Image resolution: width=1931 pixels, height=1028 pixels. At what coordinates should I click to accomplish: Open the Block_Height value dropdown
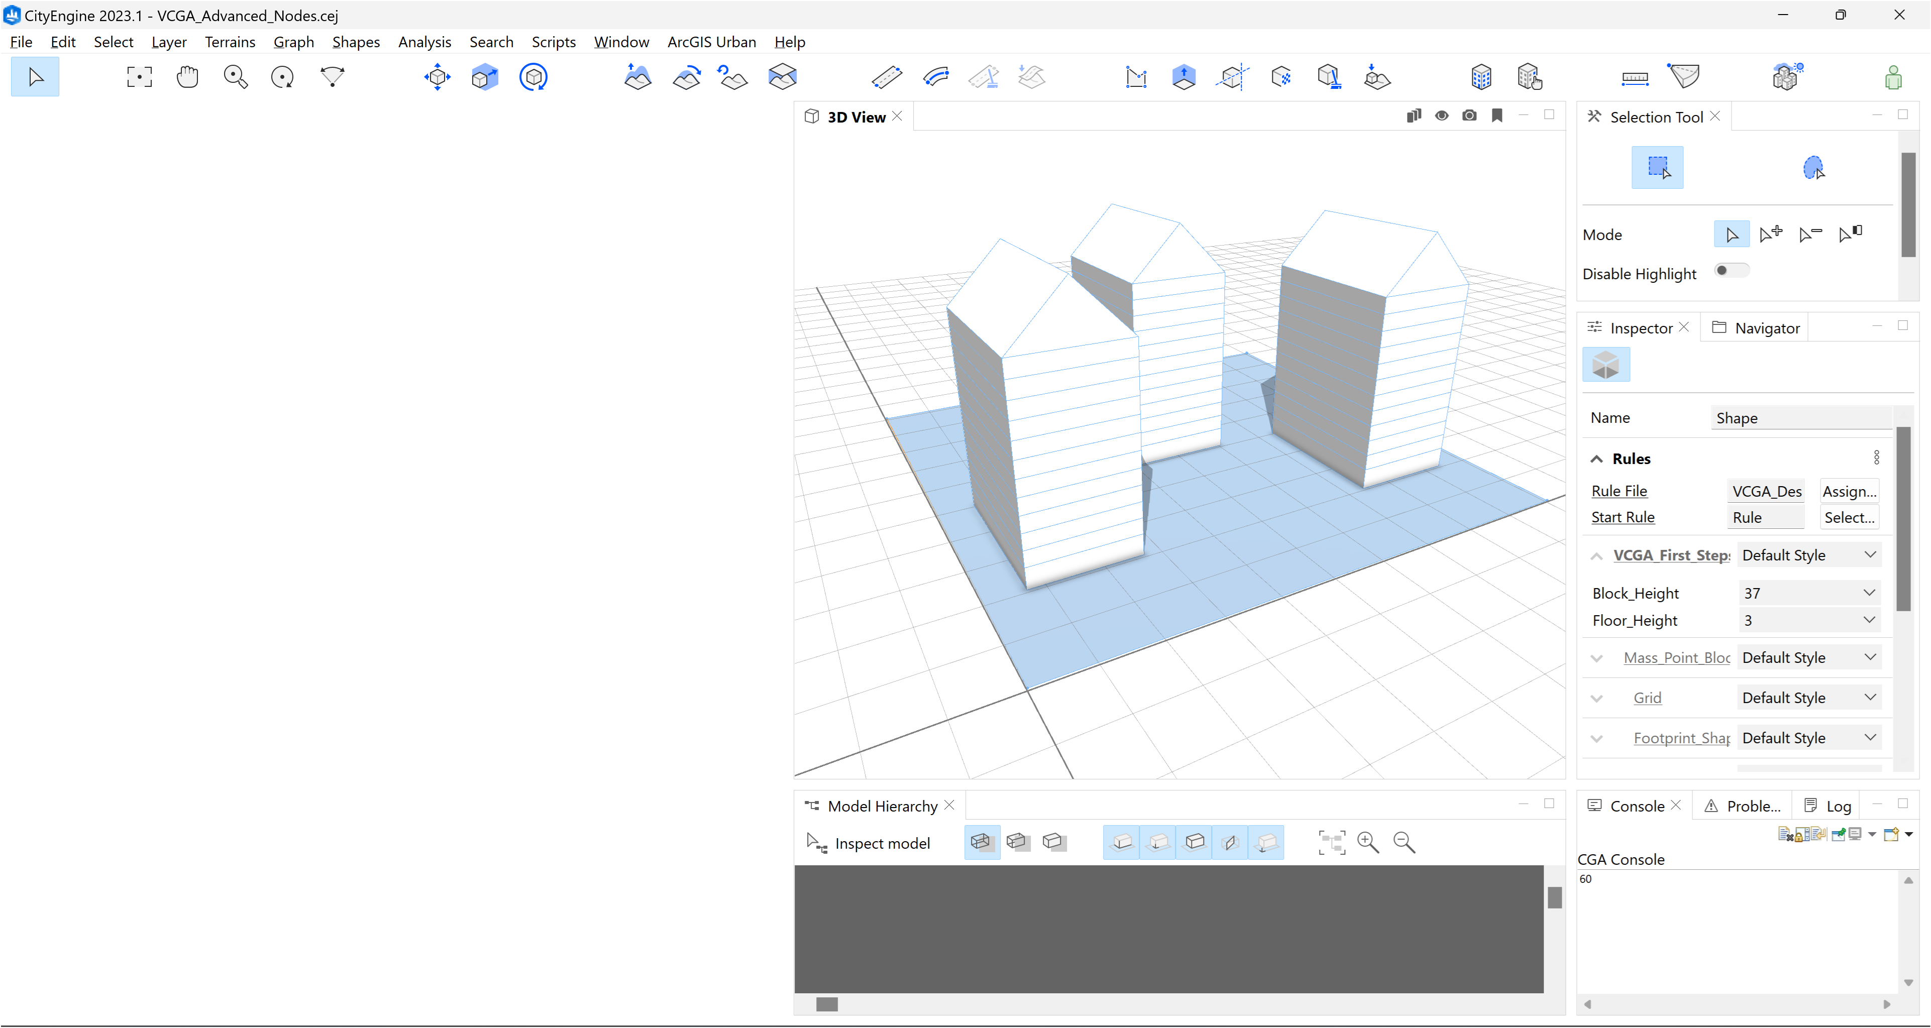point(1870,593)
